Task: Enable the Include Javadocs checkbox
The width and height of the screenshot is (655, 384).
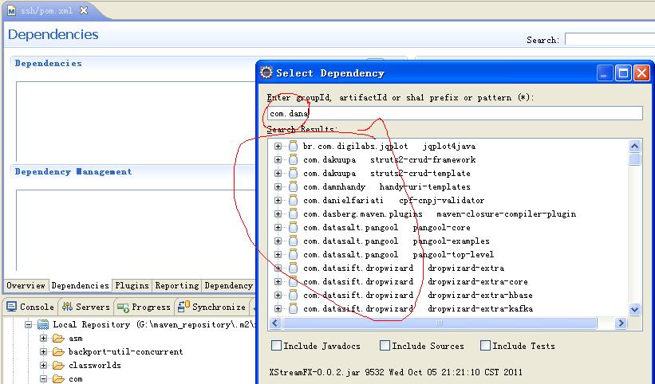Action: point(277,346)
